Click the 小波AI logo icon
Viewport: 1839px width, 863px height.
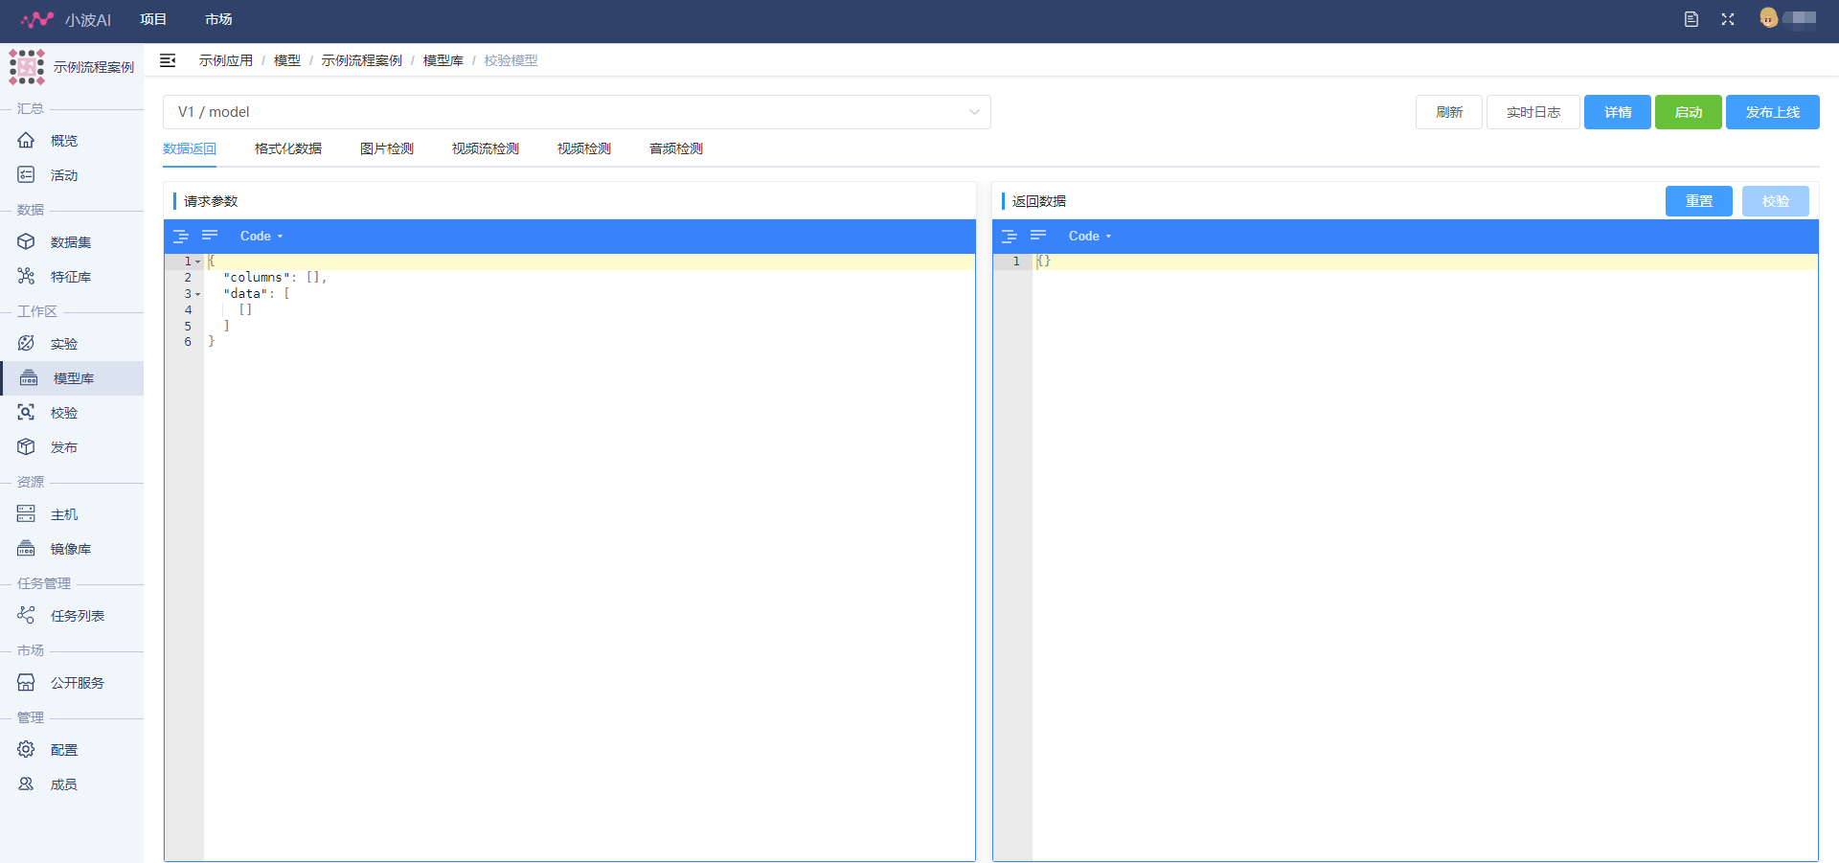point(36,19)
